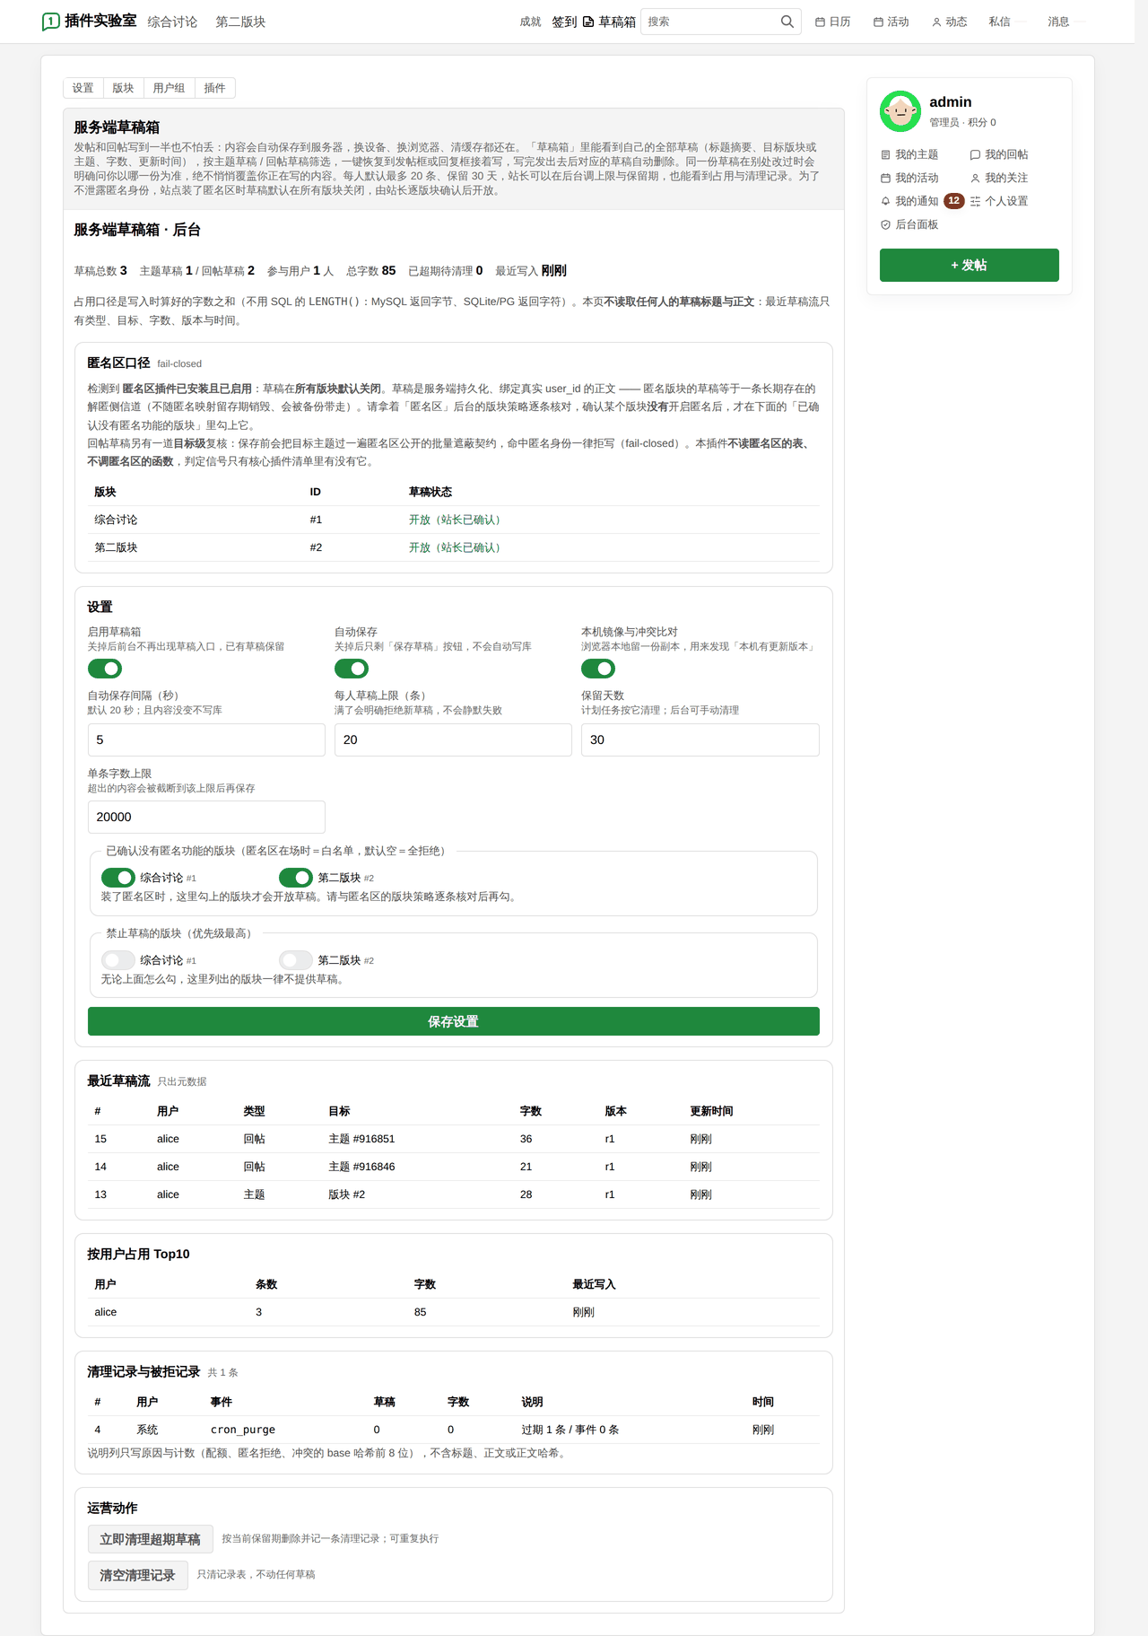Open 后台面板 shield icon link
This screenshot has height=1636, width=1148.
[885, 224]
